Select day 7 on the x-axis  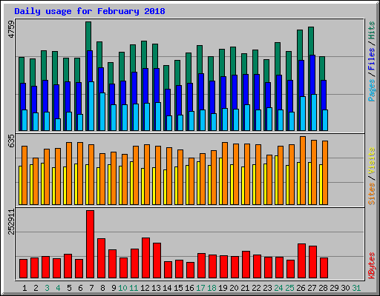[x=91, y=288]
